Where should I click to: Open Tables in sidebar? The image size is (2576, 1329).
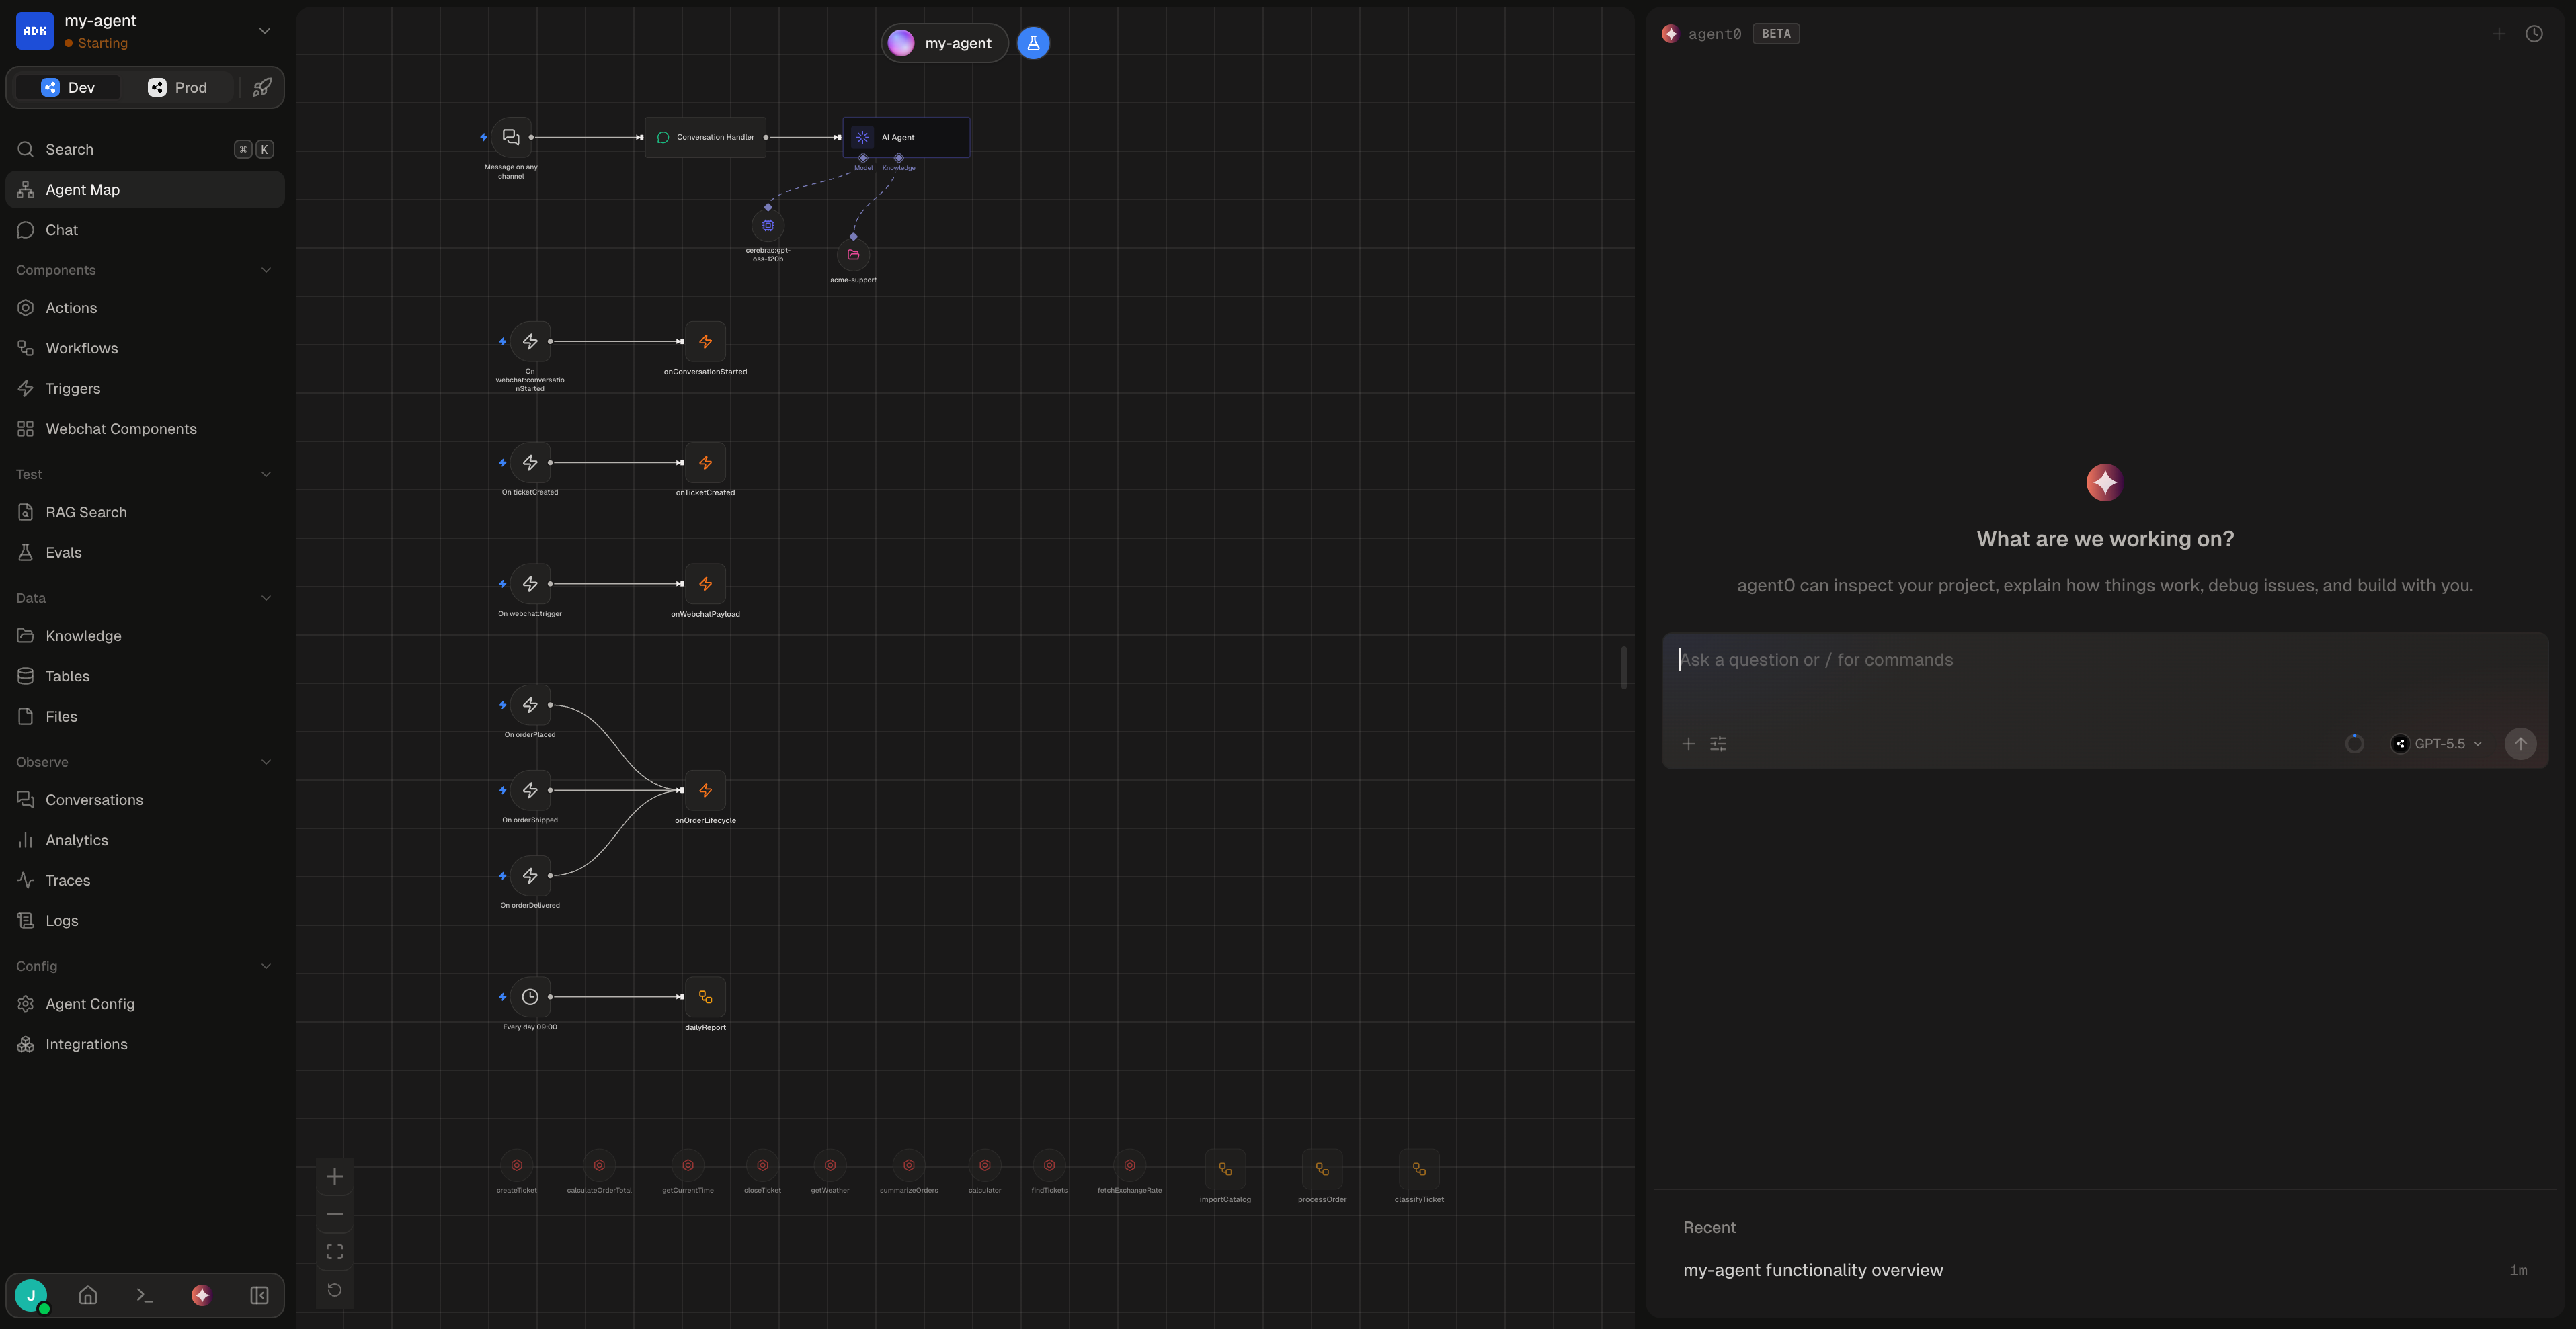[145, 677]
